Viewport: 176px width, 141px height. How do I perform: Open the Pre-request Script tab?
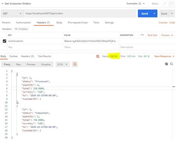[x=78, y=23]
